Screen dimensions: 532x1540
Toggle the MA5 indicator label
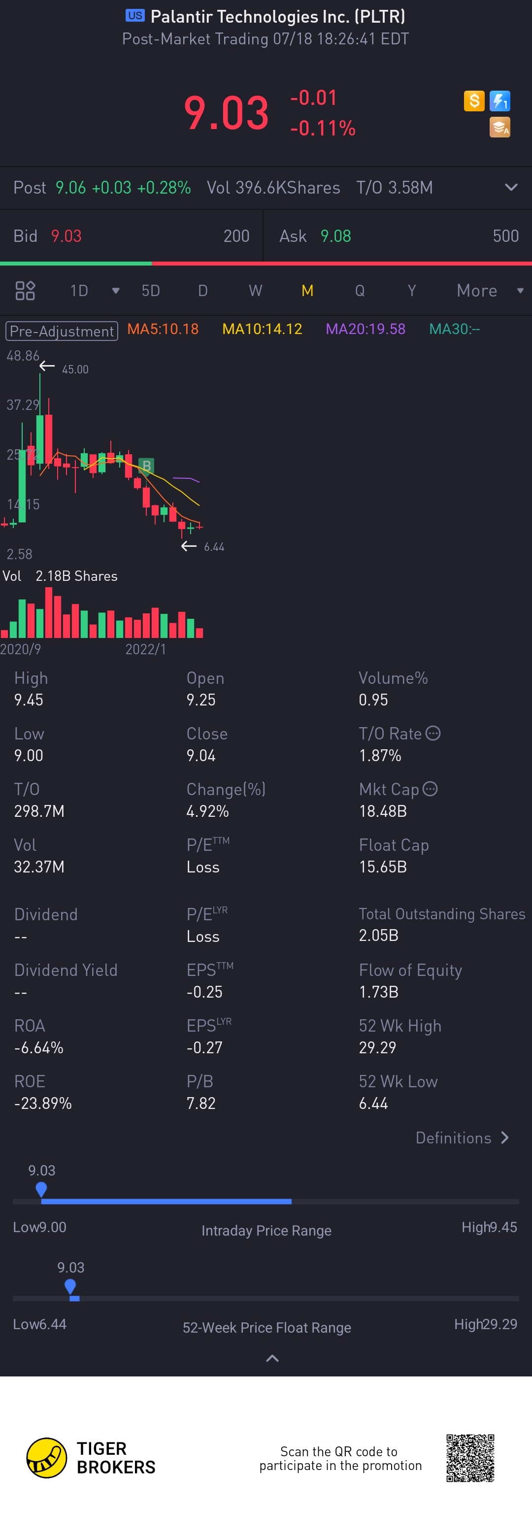click(163, 330)
